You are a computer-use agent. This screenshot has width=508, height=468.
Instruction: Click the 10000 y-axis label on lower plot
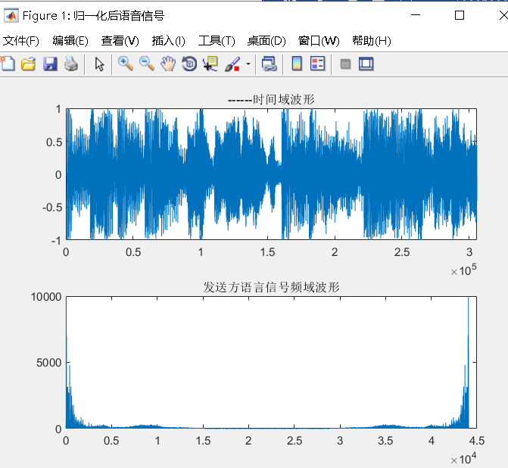pyautogui.click(x=46, y=297)
